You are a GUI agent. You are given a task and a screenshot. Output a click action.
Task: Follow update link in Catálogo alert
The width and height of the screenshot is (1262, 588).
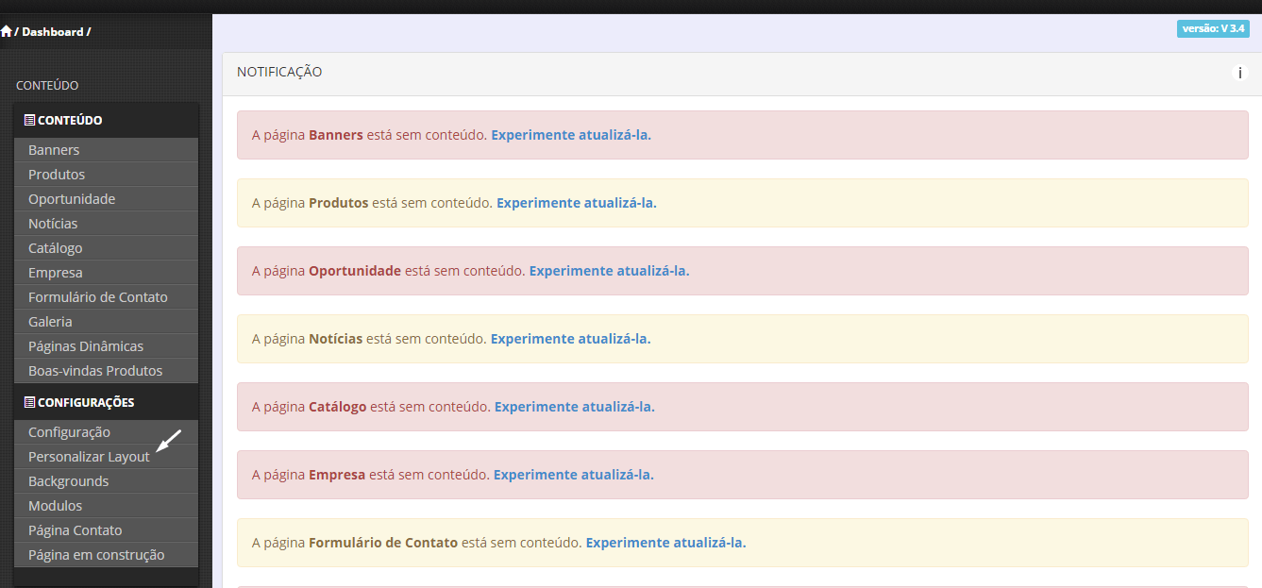click(x=574, y=407)
